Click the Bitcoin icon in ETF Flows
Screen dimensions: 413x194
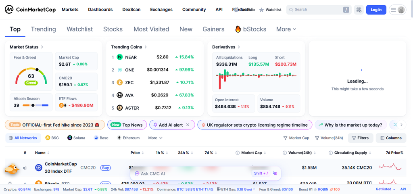click(x=61, y=105)
